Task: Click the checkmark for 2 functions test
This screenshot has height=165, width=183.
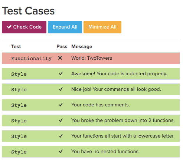Action: pos(61,120)
